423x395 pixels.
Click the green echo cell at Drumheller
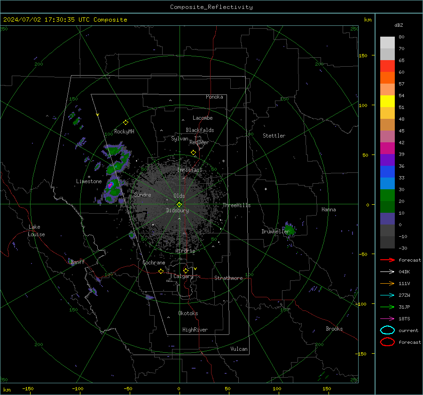point(290,230)
